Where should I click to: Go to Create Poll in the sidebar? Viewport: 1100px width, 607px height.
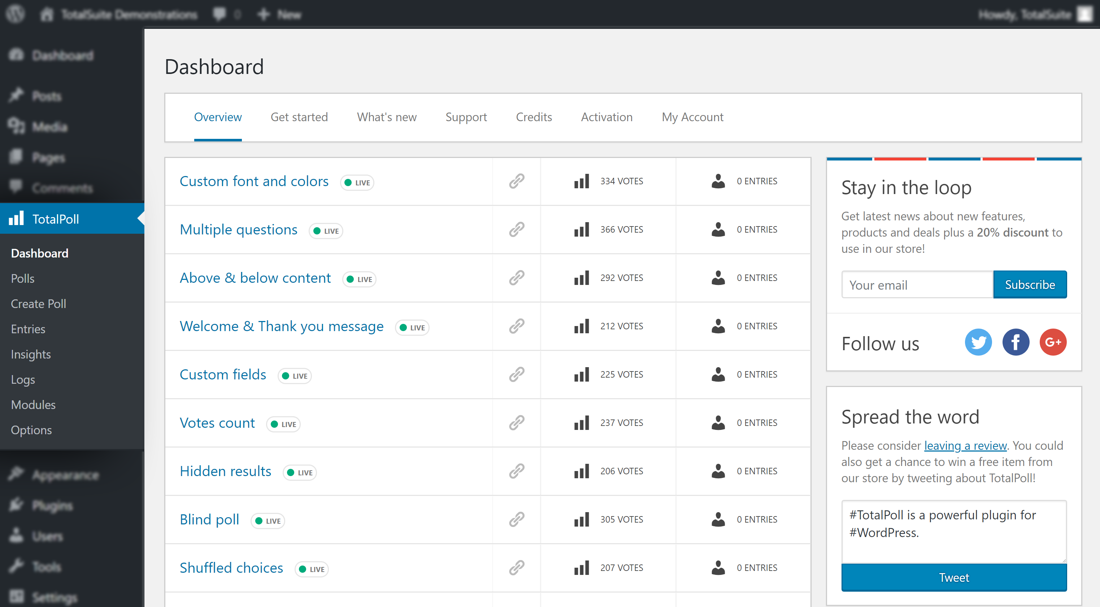coord(38,304)
